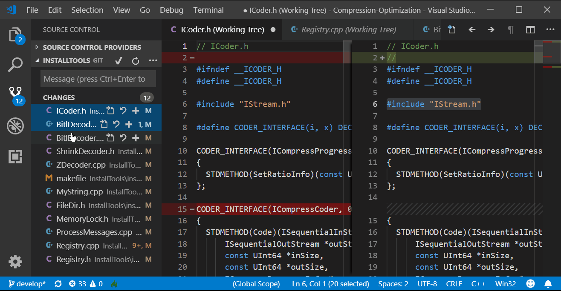Open notifications from the bell icon
This screenshot has width=561, height=291.
click(x=548, y=283)
